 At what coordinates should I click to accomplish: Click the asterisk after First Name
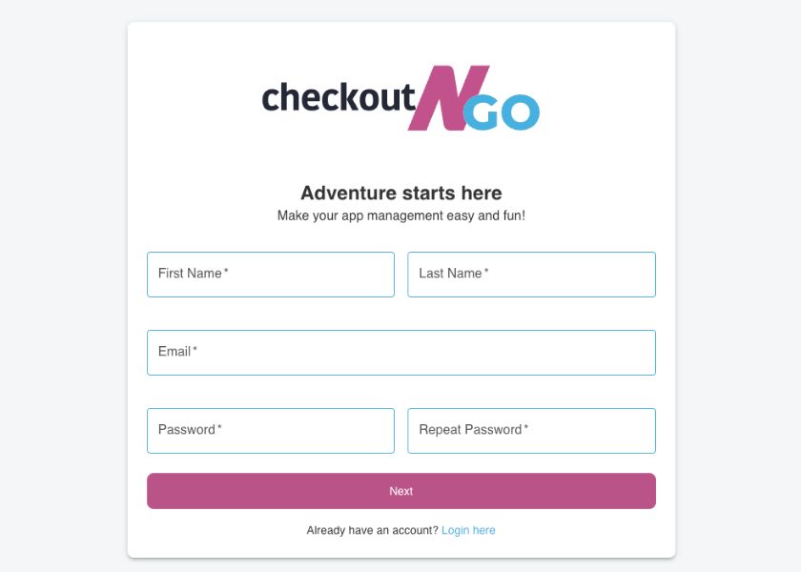pyautogui.click(x=226, y=273)
